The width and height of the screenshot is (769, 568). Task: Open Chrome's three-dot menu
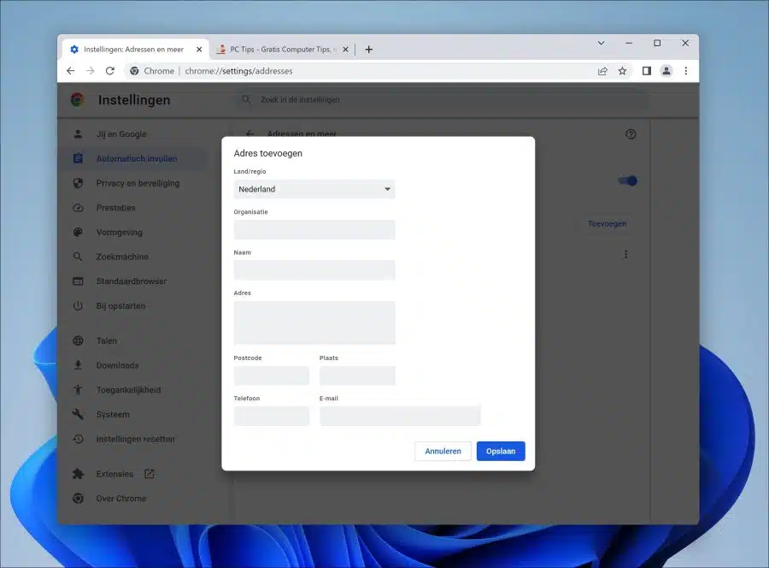(686, 71)
